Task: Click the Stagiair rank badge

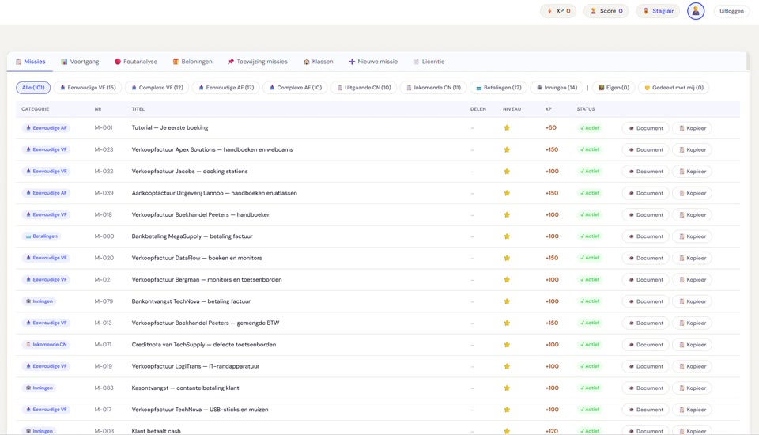Action: point(658,11)
